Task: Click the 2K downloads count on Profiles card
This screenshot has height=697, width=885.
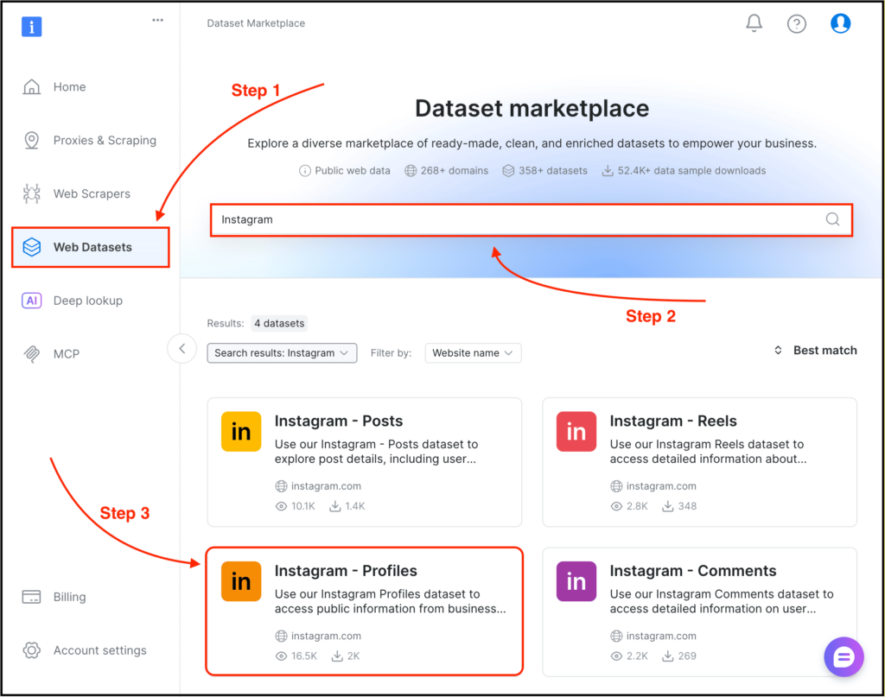Action: pyautogui.click(x=353, y=656)
